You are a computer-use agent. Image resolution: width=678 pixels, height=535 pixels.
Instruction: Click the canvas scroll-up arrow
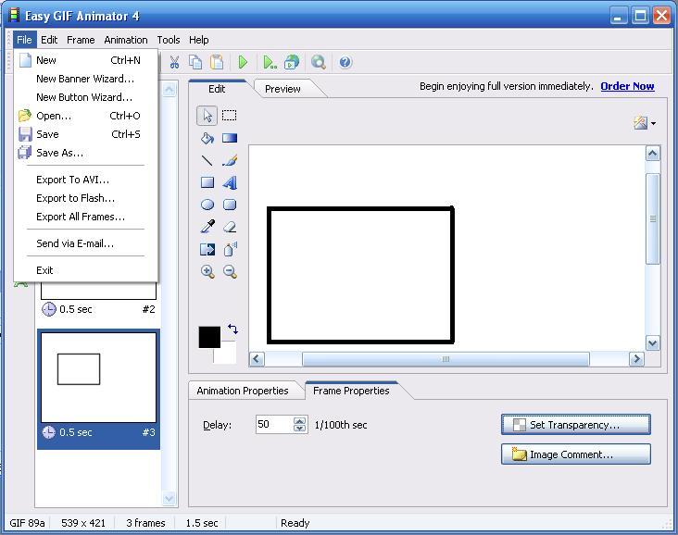pos(652,154)
